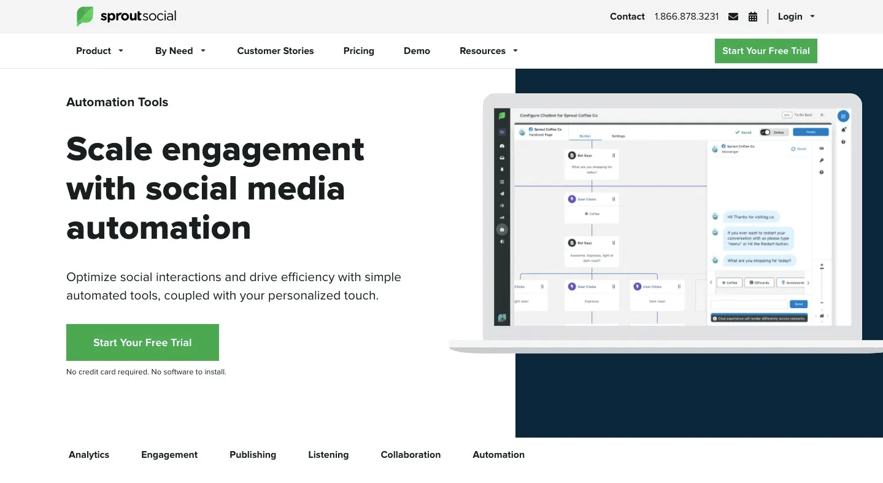The width and height of the screenshot is (883, 483).
Task: Click the envelope email icon in header
Action: (x=733, y=17)
